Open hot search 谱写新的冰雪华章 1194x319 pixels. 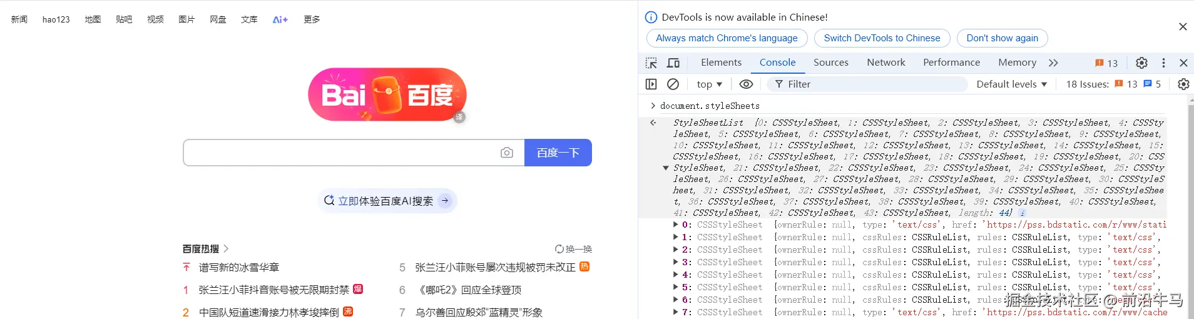click(x=238, y=267)
